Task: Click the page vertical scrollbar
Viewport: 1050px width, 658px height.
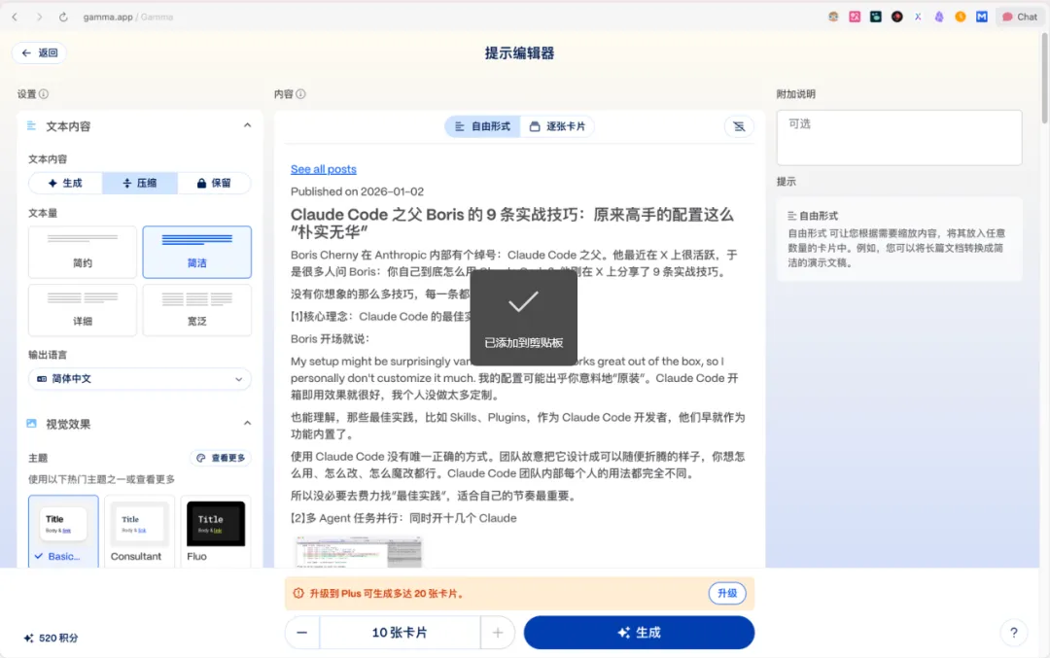Action: coord(1045,77)
